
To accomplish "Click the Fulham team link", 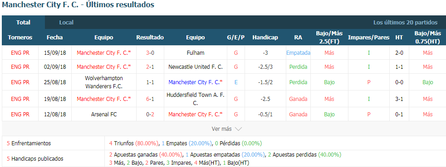I will (x=196, y=52).
